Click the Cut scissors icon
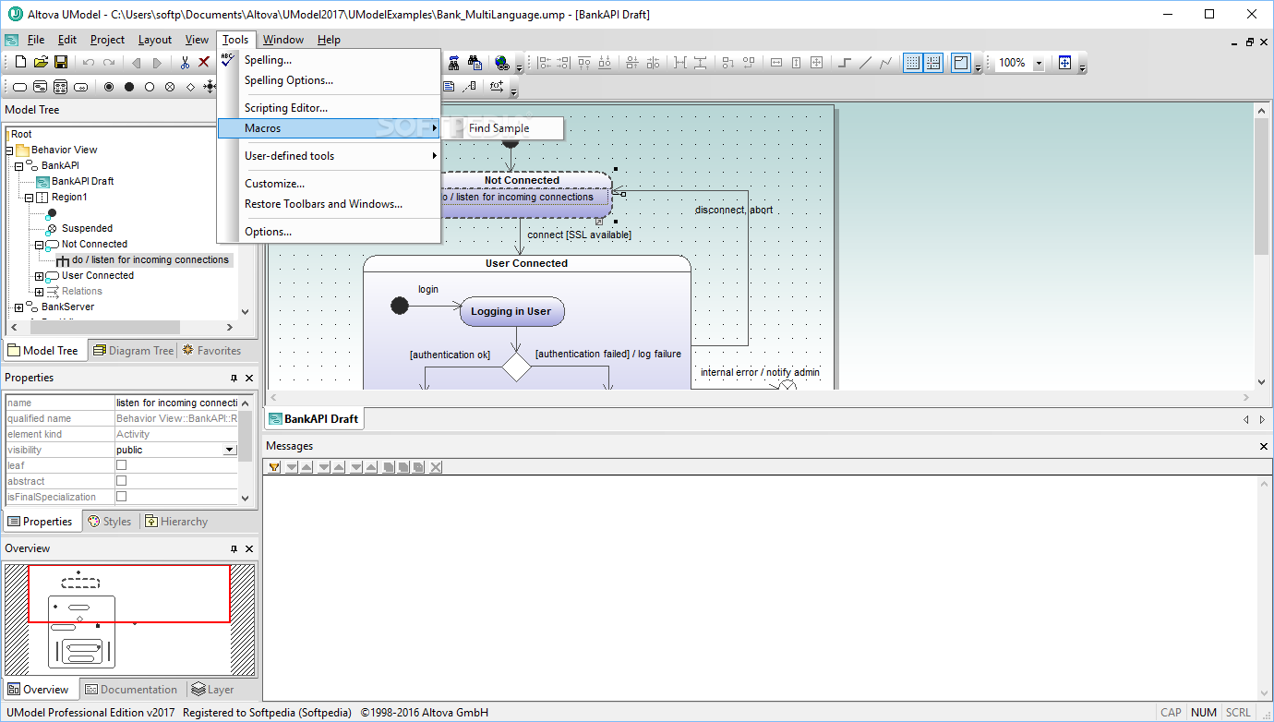Viewport: 1274px width, 722px height. [x=185, y=62]
